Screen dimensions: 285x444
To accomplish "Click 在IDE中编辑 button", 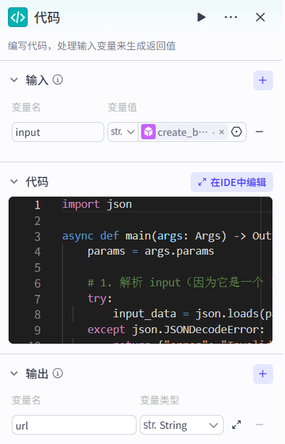I will (232, 182).
